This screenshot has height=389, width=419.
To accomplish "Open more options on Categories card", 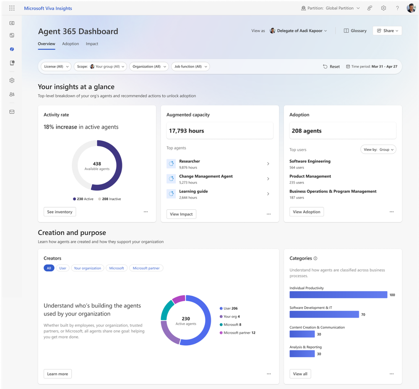I will tap(391, 374).
